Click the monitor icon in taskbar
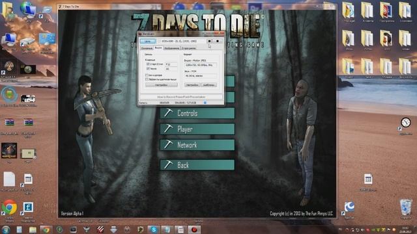The height and width of the screenshot is (234, 417). click(x=73, y=229)
